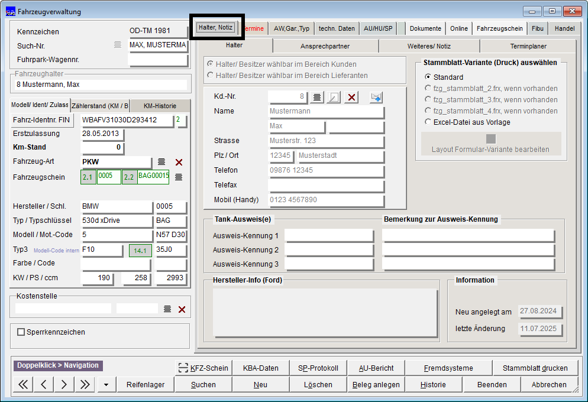The image size is (588, 402).
Task: Click Beleg anlegen button
Action: point(376,384)
